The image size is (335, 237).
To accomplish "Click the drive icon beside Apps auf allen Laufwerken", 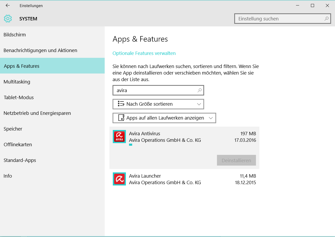I will click(x=121, y=118).
